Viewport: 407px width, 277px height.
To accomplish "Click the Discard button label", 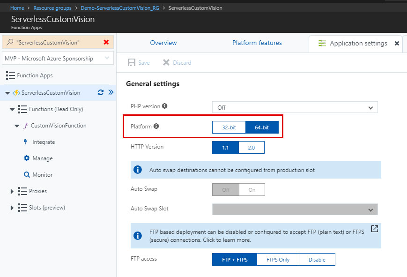I will click(x=182, y=63).
